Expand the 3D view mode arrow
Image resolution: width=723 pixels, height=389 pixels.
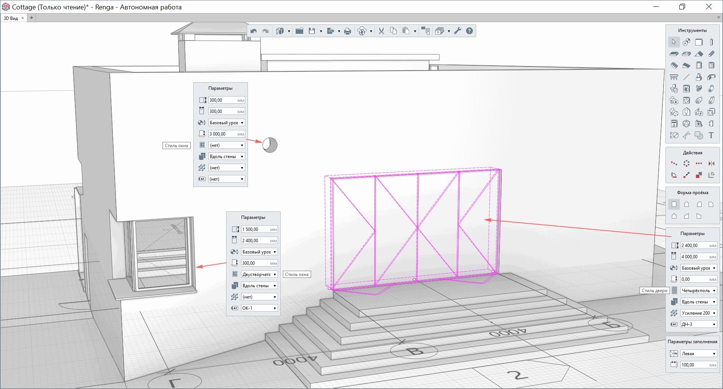pyautogui.click(x=289, y=32)
